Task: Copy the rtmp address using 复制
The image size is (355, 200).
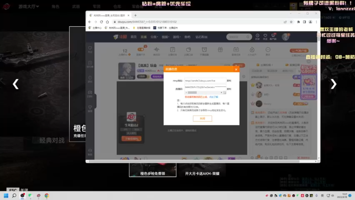Action: click(x=229, y=81)
